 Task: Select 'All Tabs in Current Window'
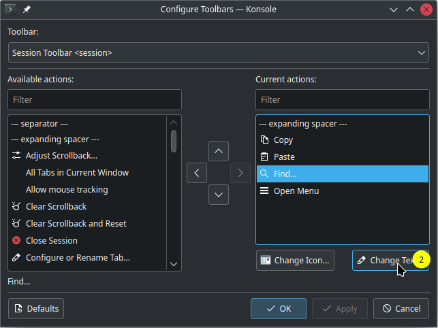[x=78, y=173]
